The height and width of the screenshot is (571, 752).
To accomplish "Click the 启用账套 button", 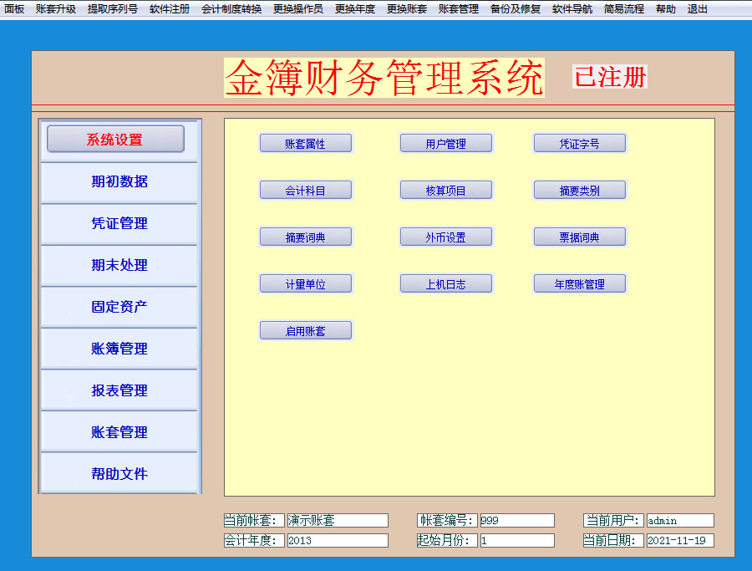I will [306, 330].
